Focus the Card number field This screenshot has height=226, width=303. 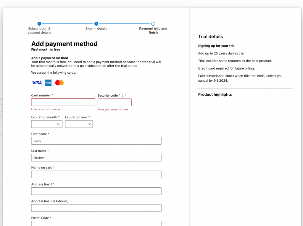click(63, 102)
